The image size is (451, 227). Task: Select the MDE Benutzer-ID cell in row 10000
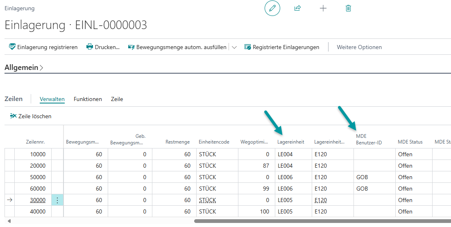click(x=374, y=154)
